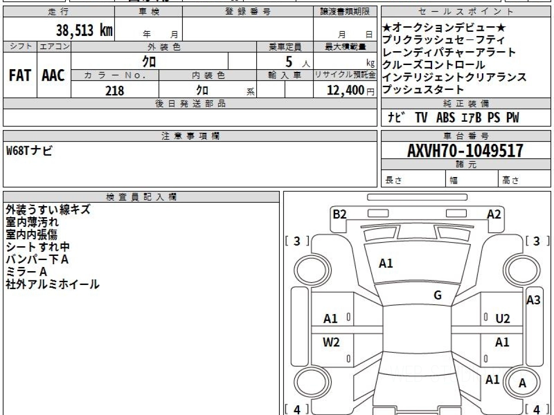Select the クロ value under 内装色
Viewport: 554px width, 415px height.
coord(202,90)
